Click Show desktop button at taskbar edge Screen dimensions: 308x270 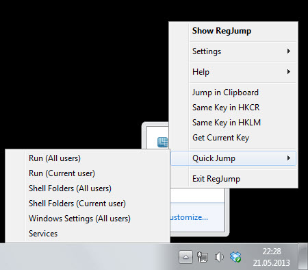[303, 257]
